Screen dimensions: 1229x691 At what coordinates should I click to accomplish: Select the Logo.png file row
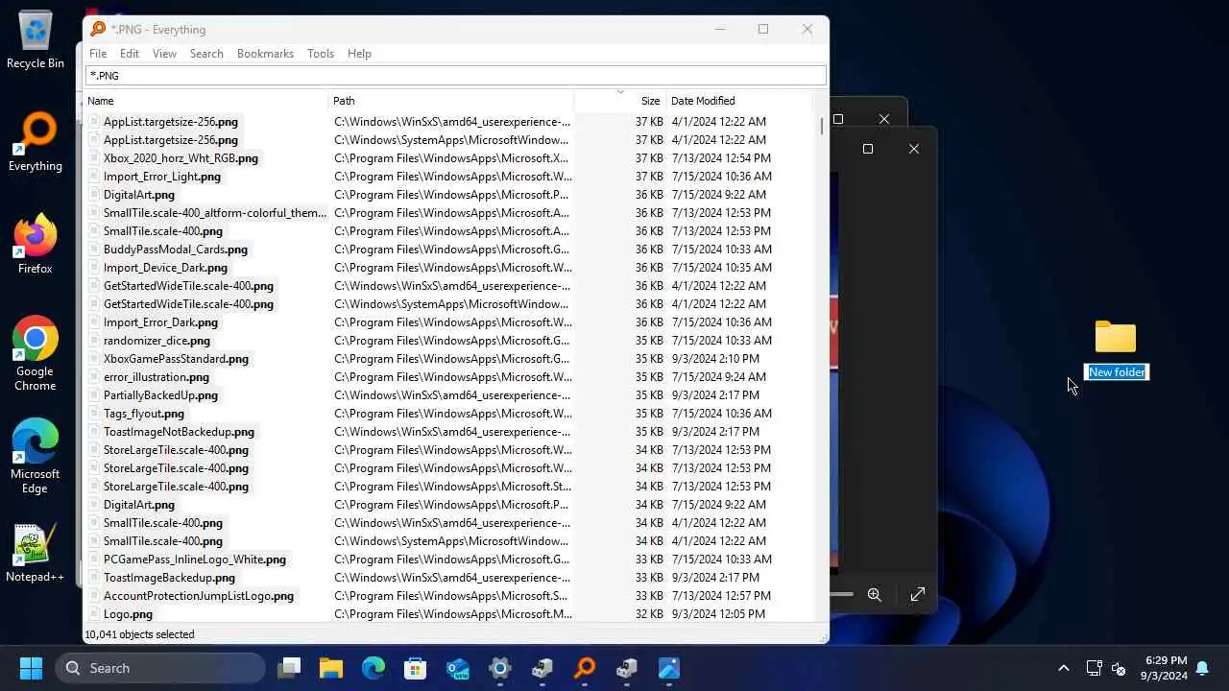128,614
